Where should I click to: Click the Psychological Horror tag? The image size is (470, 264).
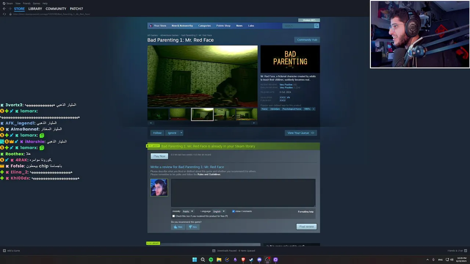(x=292, y=109)
